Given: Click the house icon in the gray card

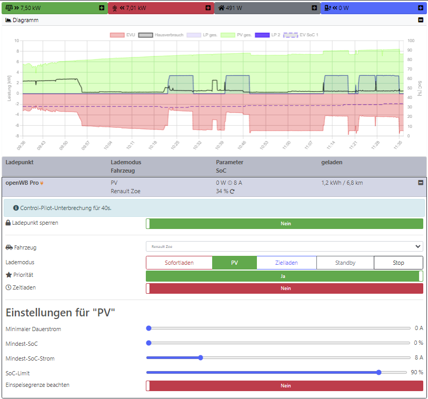Looking at the screenshot, I should pos(221,8).
